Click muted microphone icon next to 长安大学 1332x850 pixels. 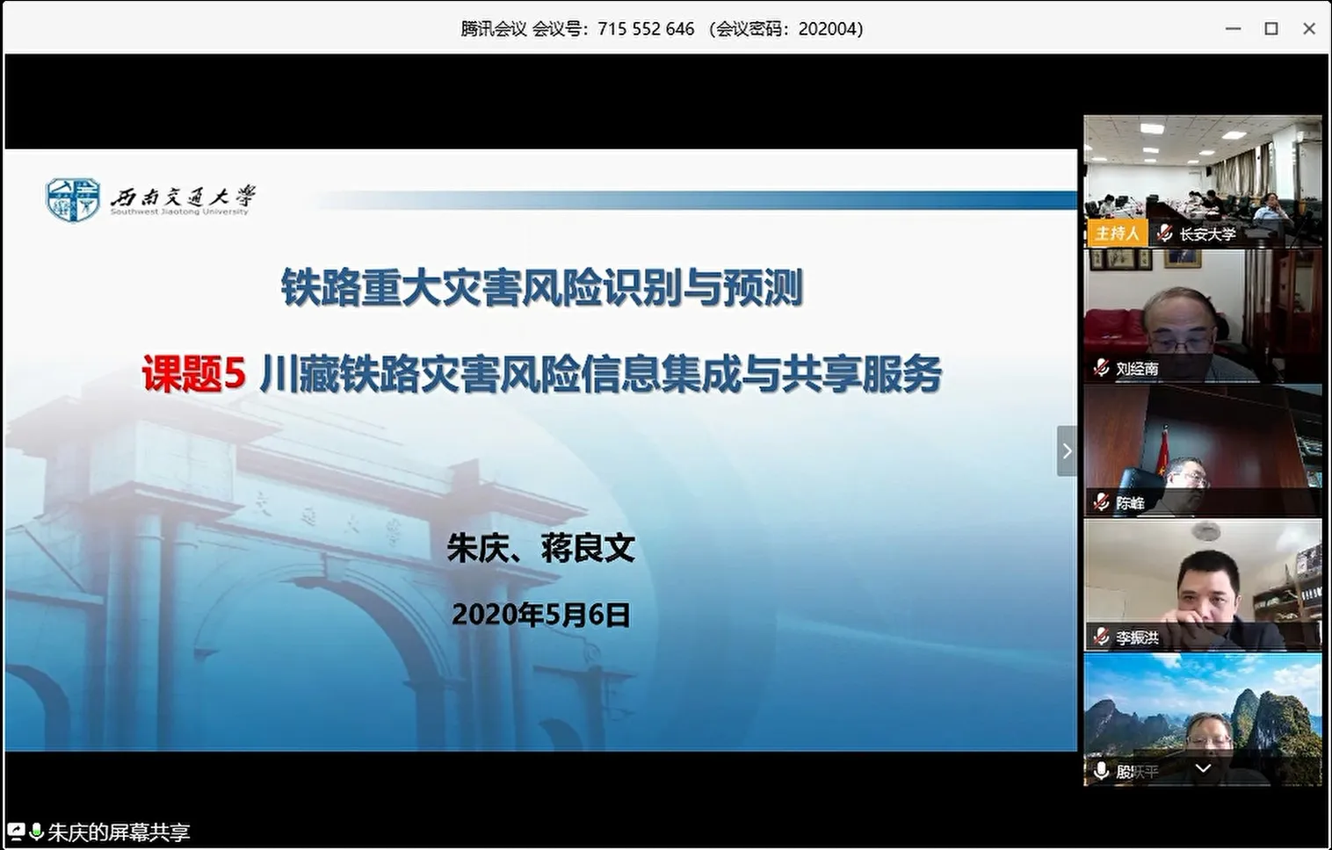coord(1164,233)
